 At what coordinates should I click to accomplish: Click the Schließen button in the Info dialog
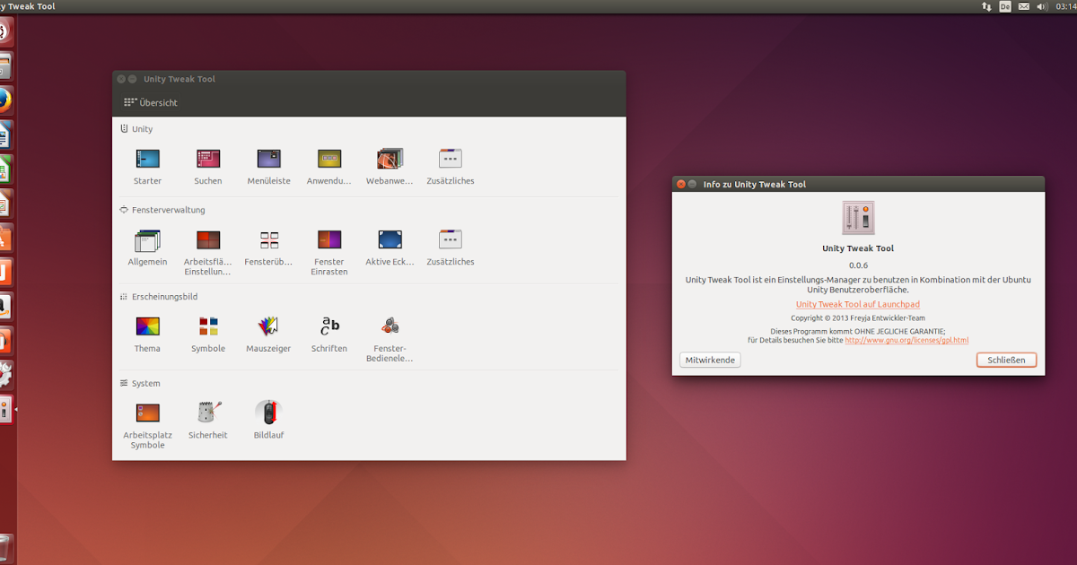point(1006,360)
